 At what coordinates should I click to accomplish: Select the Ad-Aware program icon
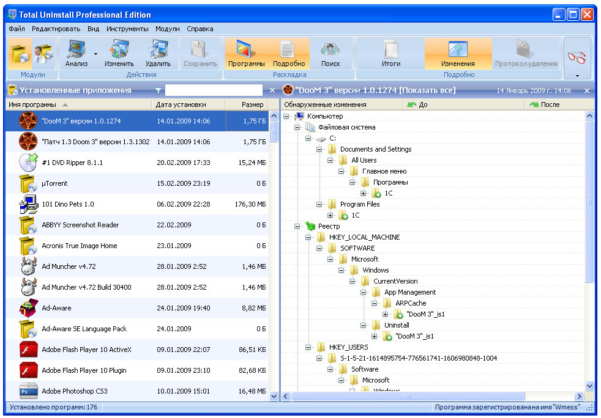[x=28, y=308]
